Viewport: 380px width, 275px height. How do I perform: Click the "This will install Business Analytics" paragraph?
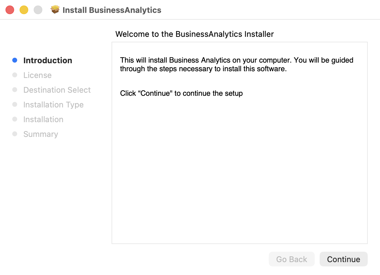point(237,64)
